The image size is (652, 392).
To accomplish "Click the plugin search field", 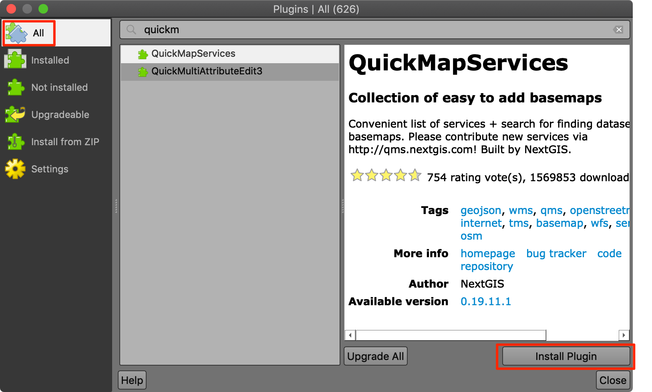I will pos(375,30).
